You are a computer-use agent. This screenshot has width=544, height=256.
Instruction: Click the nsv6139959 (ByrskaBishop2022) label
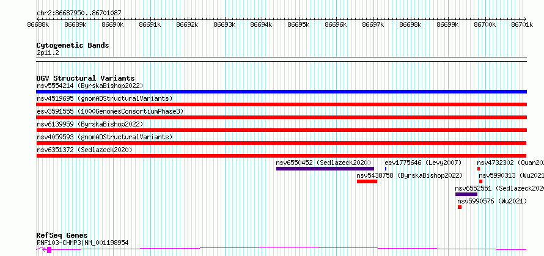click(x=90, y=124)
